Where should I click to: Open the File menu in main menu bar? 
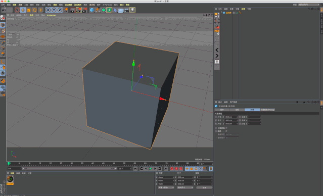click(3, 5)
